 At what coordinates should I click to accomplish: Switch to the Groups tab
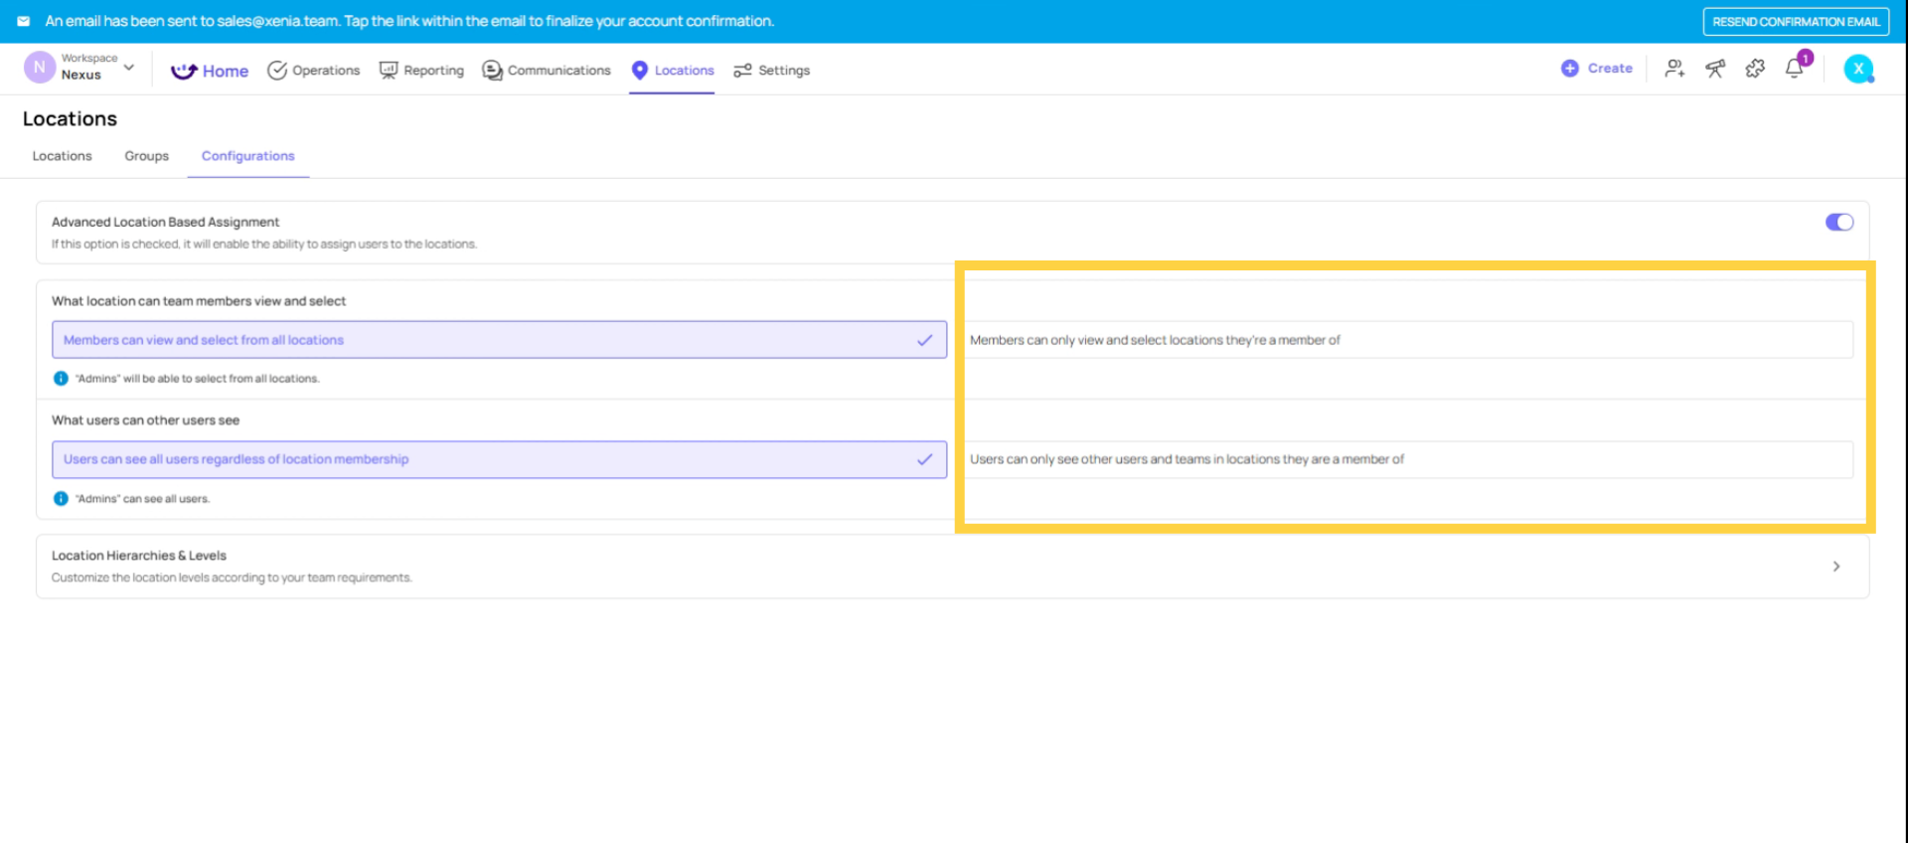pyautogui.click(x=146, y=156)
